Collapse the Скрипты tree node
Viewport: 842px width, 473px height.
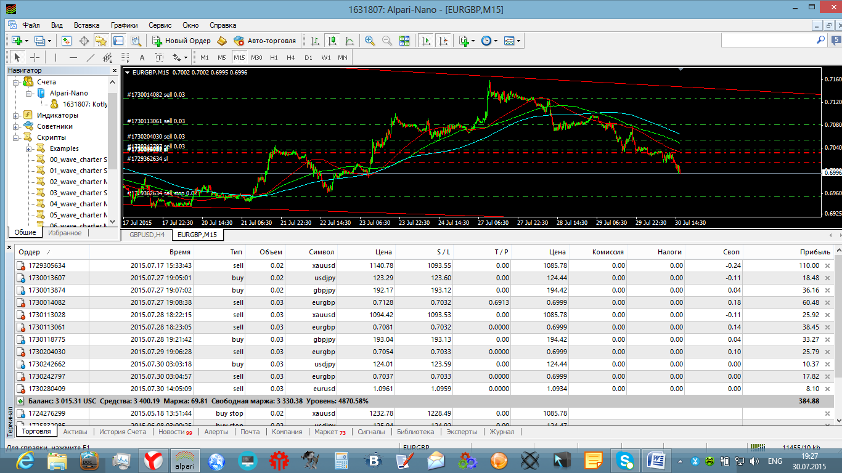[x=16, y=137]
